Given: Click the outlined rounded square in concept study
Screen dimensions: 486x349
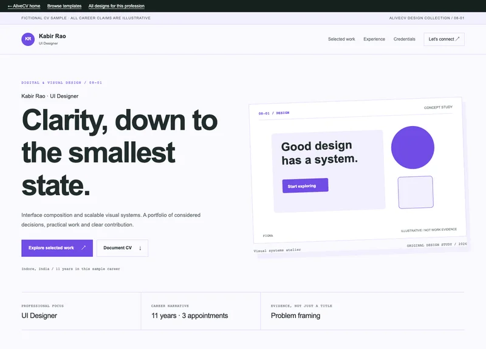Looking at the screenshot, I should pyautogui.click(x=416, y=192).
